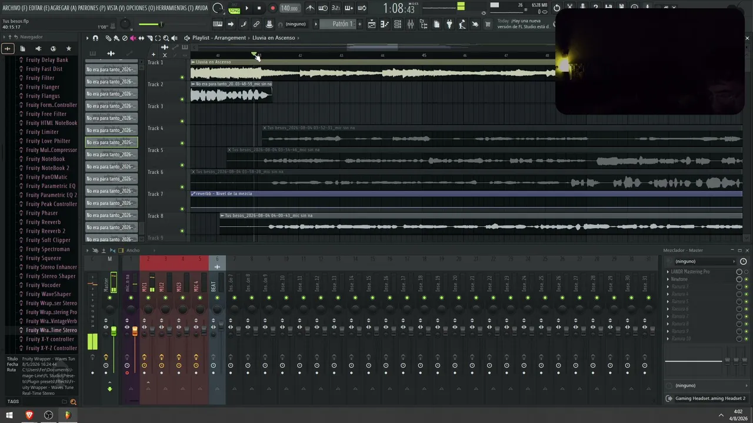Open the EDITAR (E) menu
This screenshot has width=753, height=423.
click(x=38, y=8)
